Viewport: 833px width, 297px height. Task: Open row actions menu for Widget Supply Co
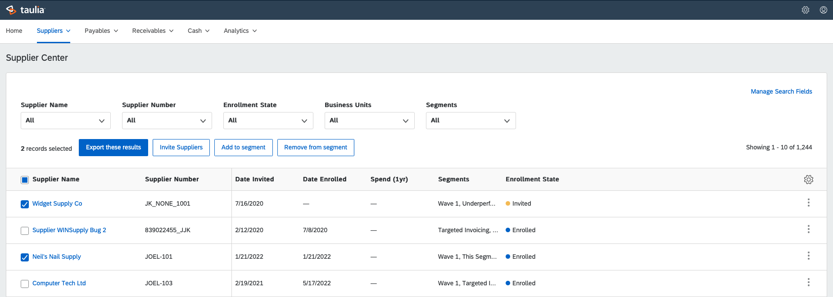coord(809,203)
